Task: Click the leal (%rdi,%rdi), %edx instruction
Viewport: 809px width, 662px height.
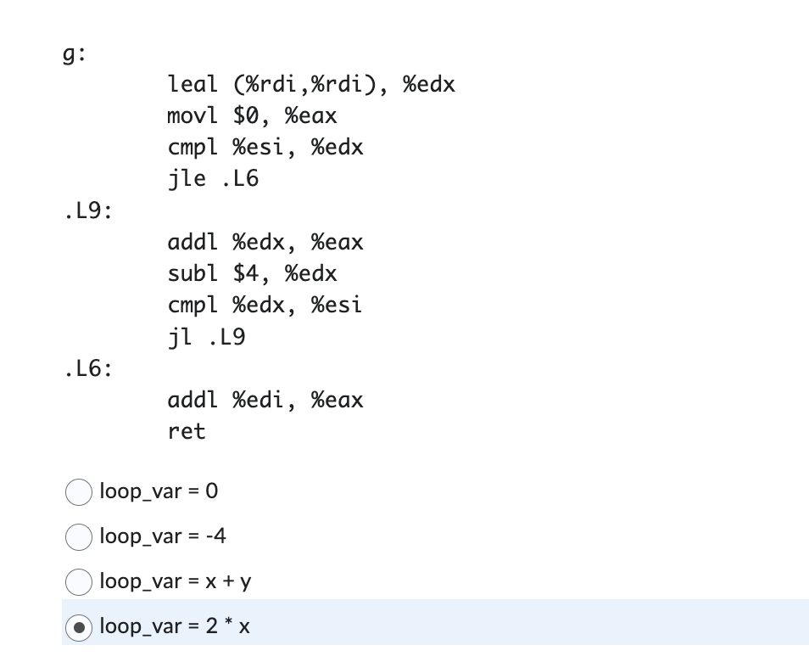Action: pos(311,84)
